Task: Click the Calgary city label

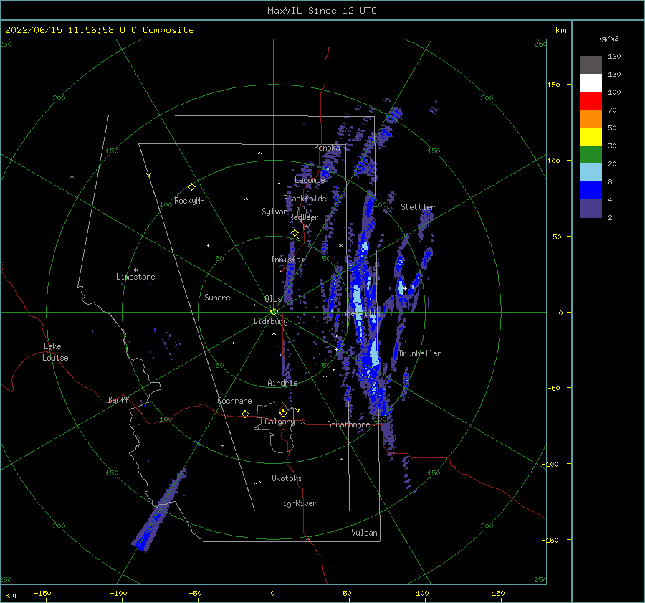Action: pyautogui.click(x=279, y=422)
